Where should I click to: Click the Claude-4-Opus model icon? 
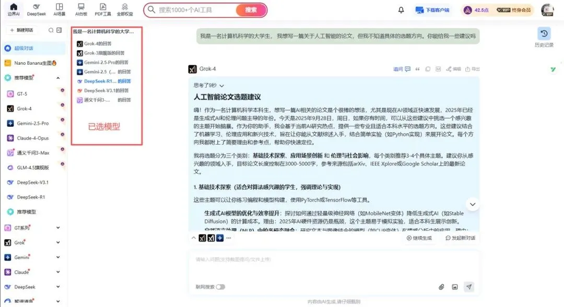tap(10, 138)
